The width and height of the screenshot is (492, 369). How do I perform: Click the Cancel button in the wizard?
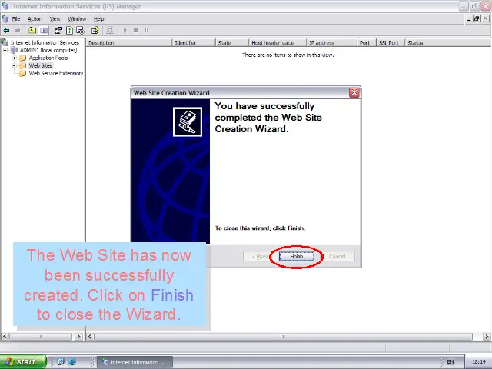337,256
